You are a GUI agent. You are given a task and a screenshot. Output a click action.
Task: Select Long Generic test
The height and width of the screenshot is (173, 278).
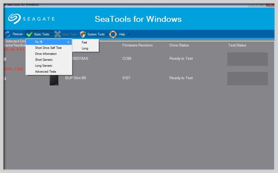pyautogui.click(x=49, y=66)
